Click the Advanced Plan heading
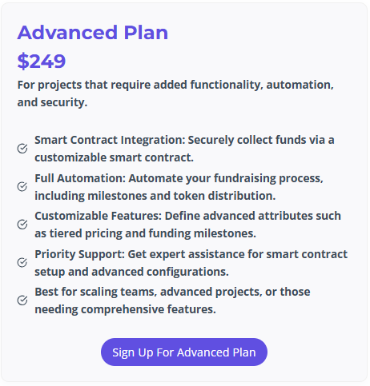The width and height of the screenshot is (370, 386). tap(93, 33)
